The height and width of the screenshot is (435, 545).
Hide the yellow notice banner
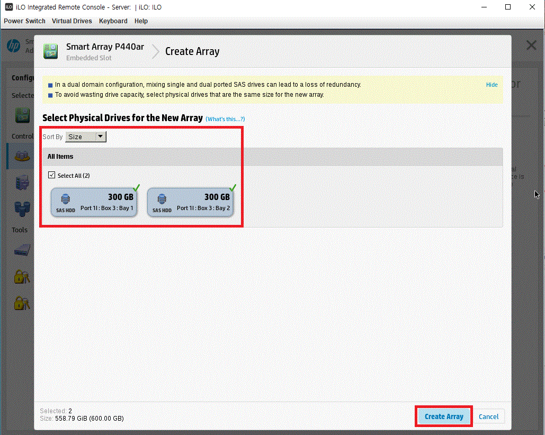click(492, 85)
